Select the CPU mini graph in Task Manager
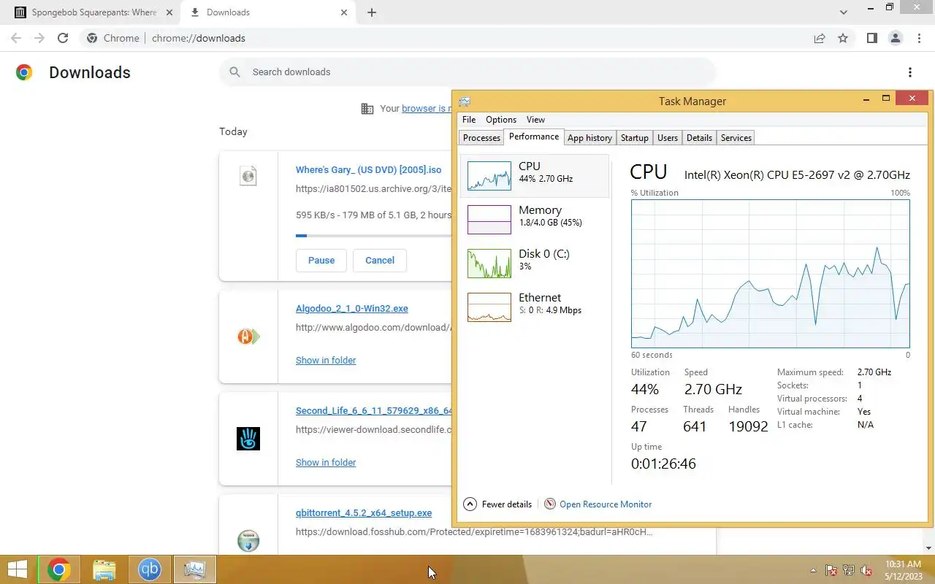Viewport: 935px width, 584px height. 489,176
